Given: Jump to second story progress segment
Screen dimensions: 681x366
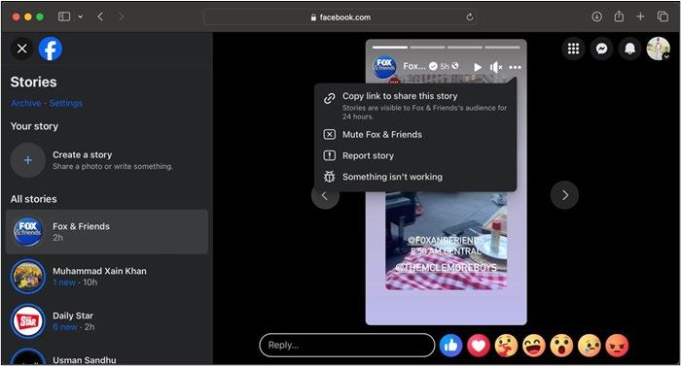Looking at the screenshot, I should (427, 47).
